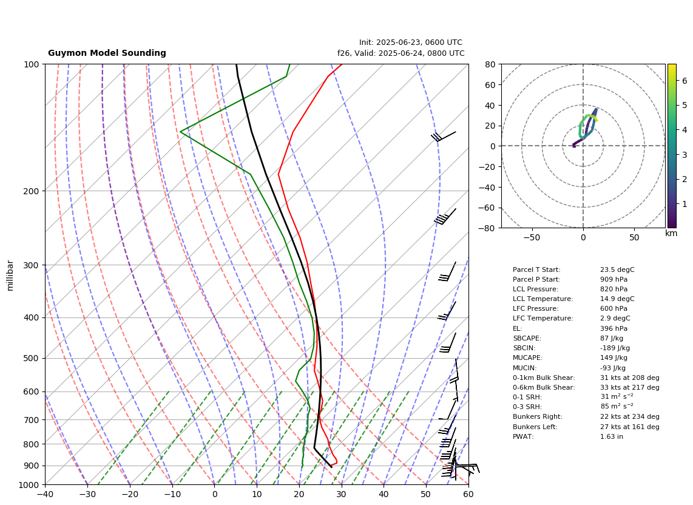Select the value "1.63 in"

pyautogui.click(x=611, y=436)
